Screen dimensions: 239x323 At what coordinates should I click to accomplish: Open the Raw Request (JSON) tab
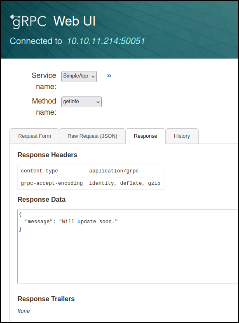[x=92, y=136]
